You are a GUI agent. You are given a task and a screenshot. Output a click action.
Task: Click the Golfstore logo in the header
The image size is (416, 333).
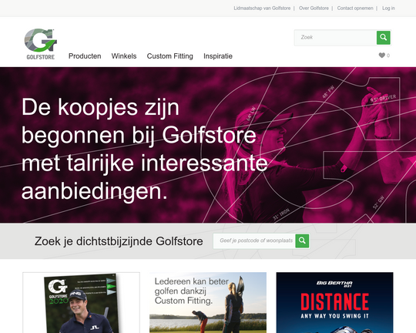41,44
